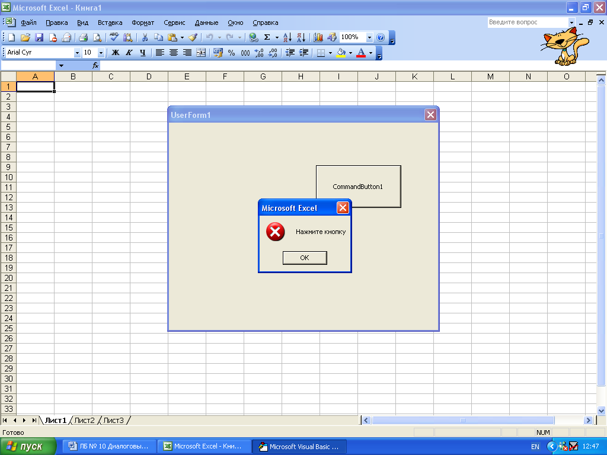Click the Copy icon

pos(158,37)
